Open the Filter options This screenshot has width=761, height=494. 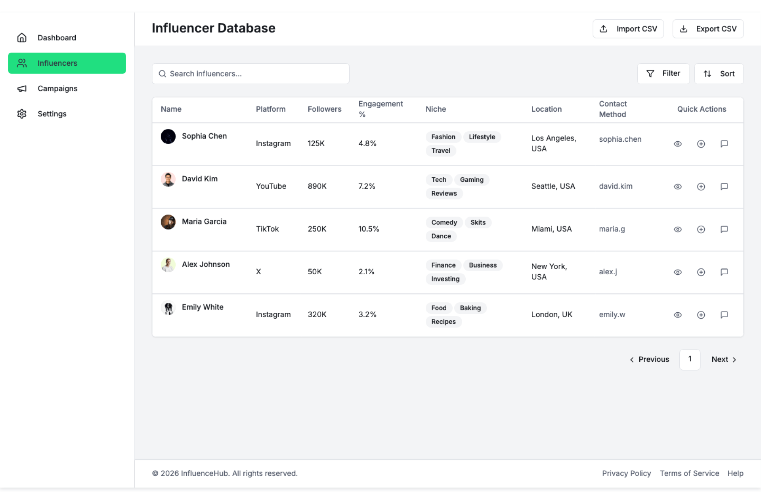click(663, 74)
